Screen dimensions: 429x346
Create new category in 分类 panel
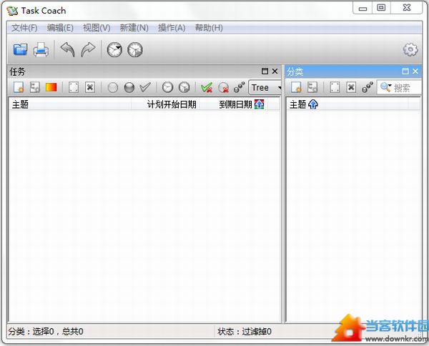click(x=296, y=87)
